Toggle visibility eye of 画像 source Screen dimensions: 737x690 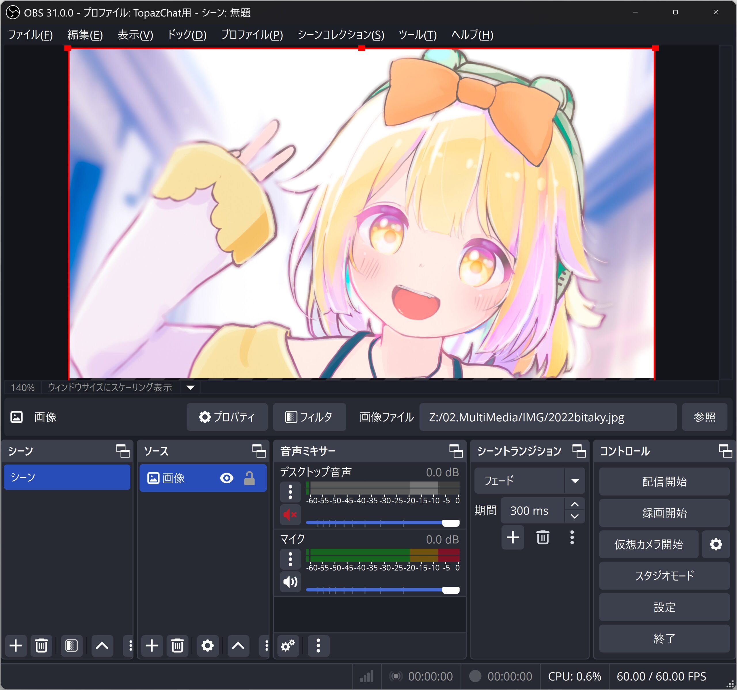[x=227, y=478]
